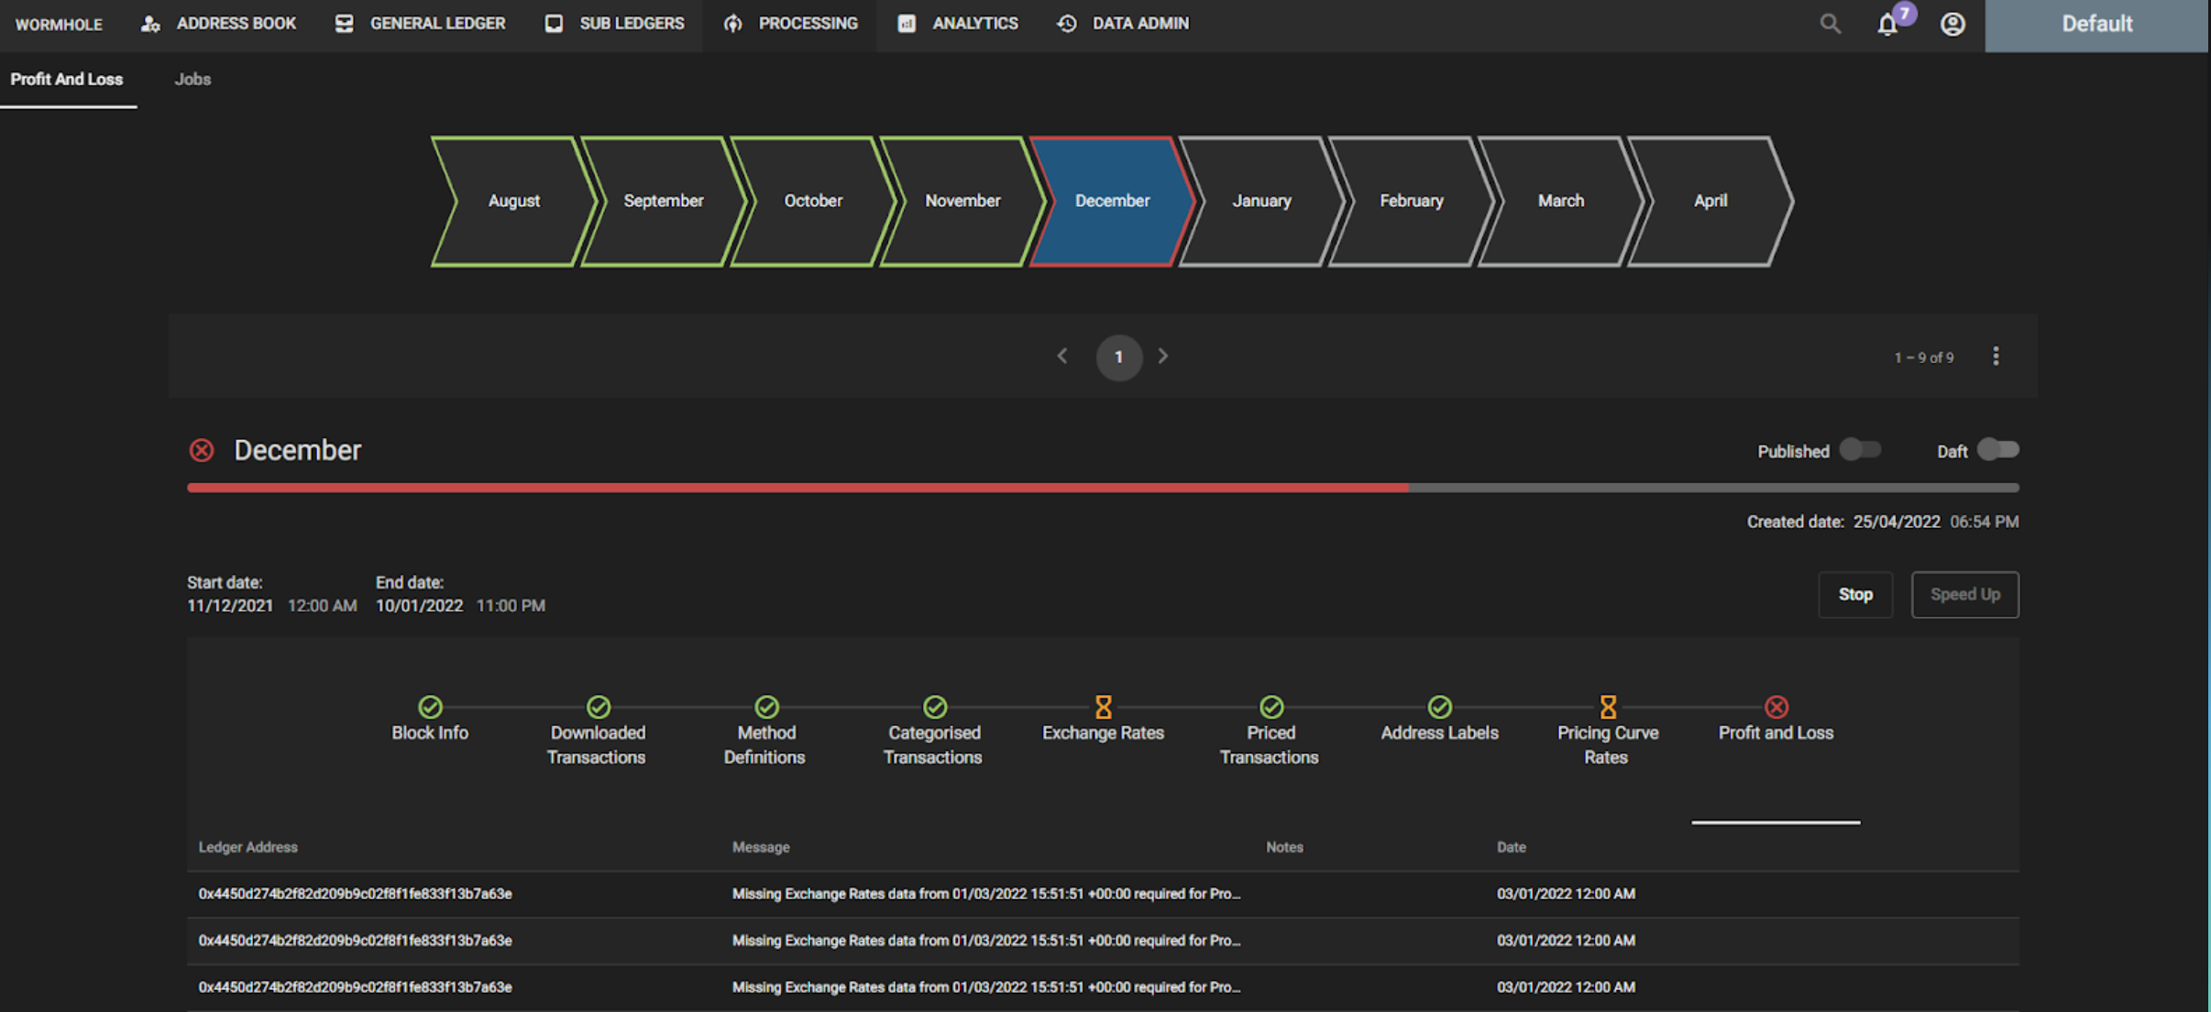2211x1012 pixels.
Task: Toggle the Published switch
Action: pos(1861,450)
